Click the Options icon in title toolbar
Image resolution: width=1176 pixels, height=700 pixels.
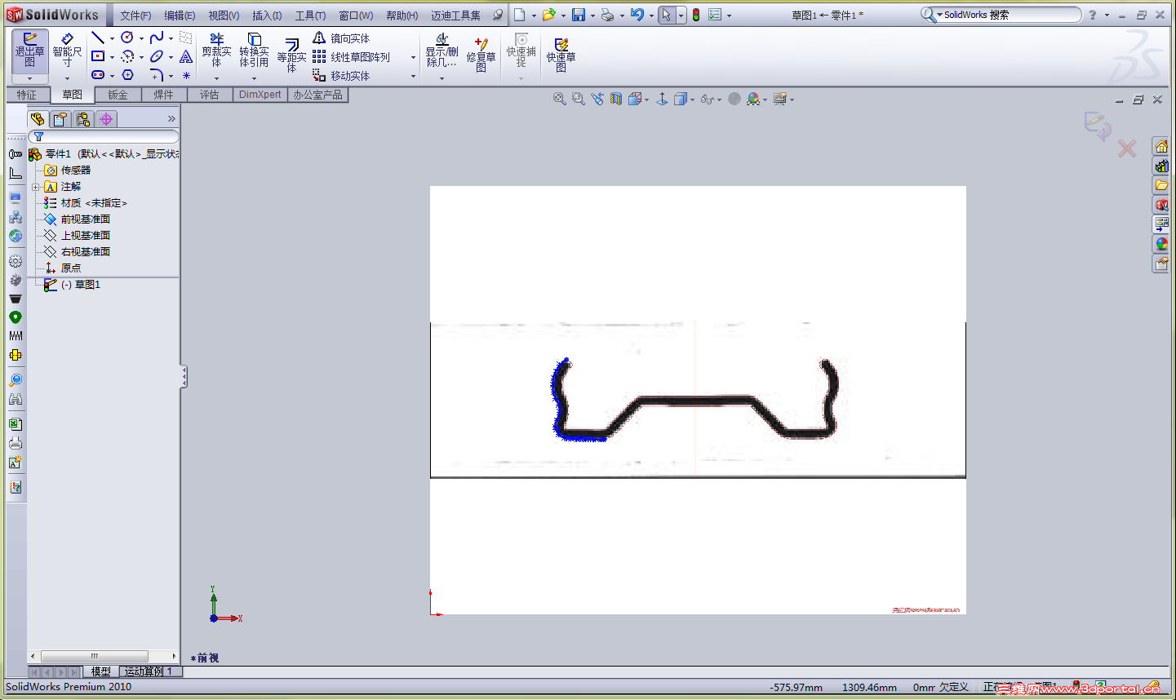click(715, 15)
